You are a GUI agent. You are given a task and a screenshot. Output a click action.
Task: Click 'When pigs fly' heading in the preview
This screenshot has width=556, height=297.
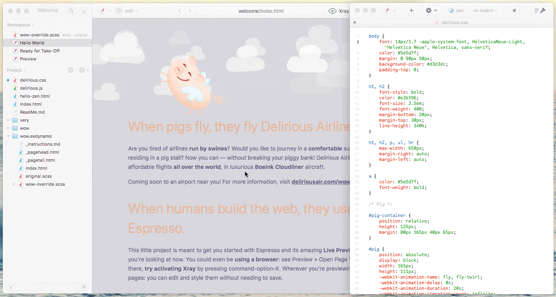[239, 126]
